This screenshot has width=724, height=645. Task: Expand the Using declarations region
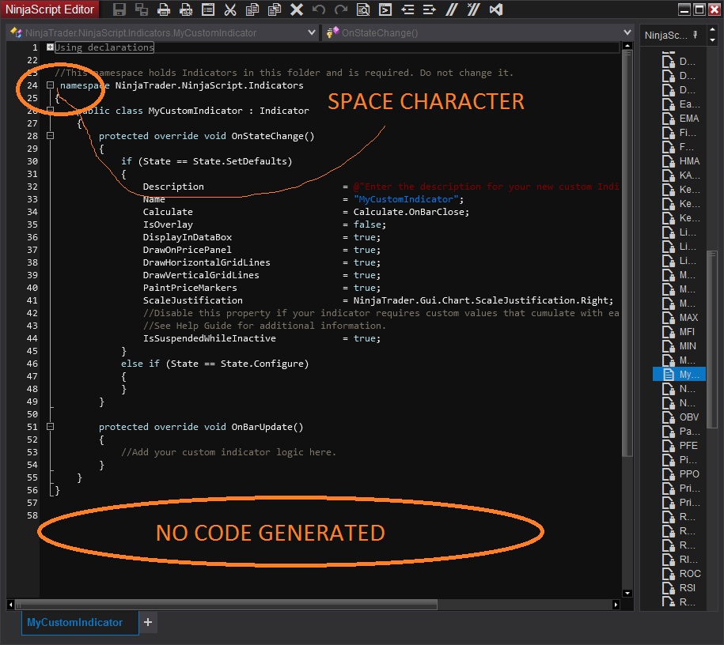50,47
